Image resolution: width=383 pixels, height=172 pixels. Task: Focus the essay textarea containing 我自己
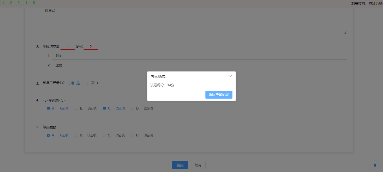(x=194, y=20)
